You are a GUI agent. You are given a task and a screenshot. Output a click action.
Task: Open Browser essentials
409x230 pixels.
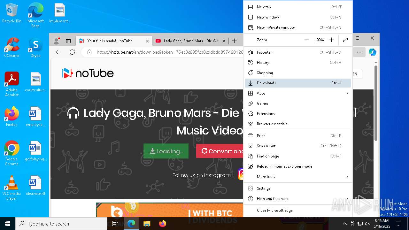[298, 124]
